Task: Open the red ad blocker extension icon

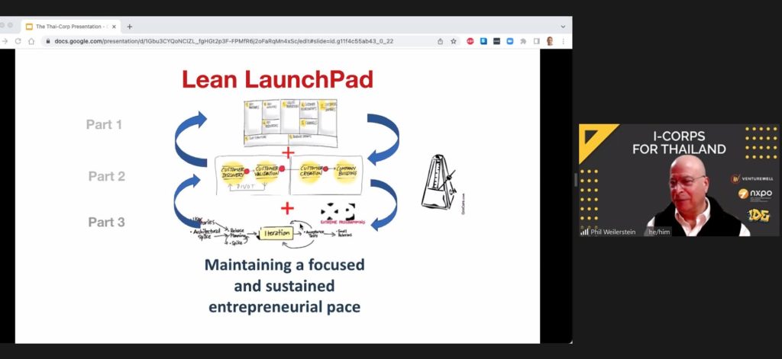Action: [470, 41]
